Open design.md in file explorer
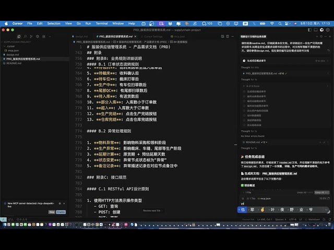The image size is (334, 250). (13, 55)
